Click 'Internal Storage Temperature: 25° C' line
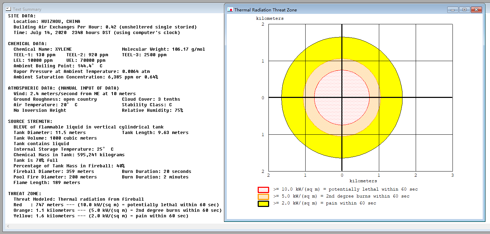This screenshot has height=234, width=490. click(x=64, y=149)
